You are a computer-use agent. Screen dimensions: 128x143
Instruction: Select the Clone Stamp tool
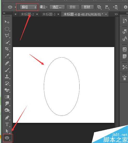click(7, 77)
